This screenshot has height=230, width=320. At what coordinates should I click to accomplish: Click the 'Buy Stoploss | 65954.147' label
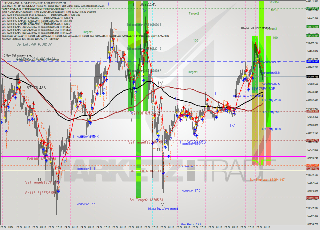point(267,180)
